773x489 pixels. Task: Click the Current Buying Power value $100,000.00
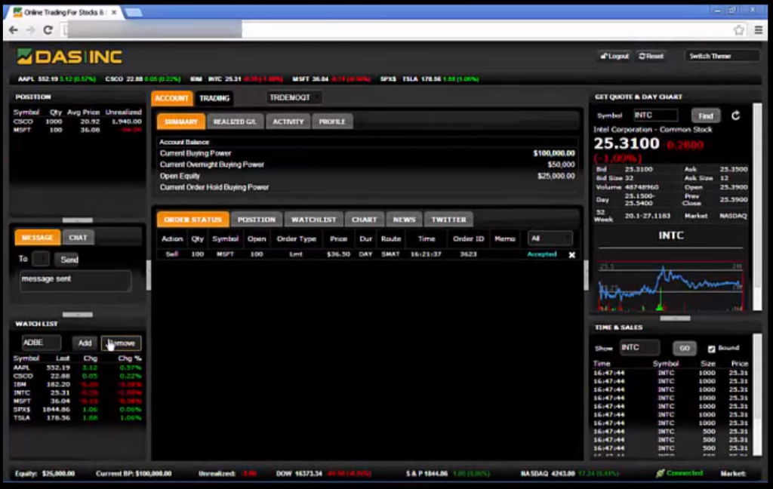pos(554,153)
